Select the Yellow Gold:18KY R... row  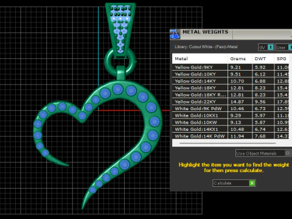pyautogui.click(x=231, y=95)
